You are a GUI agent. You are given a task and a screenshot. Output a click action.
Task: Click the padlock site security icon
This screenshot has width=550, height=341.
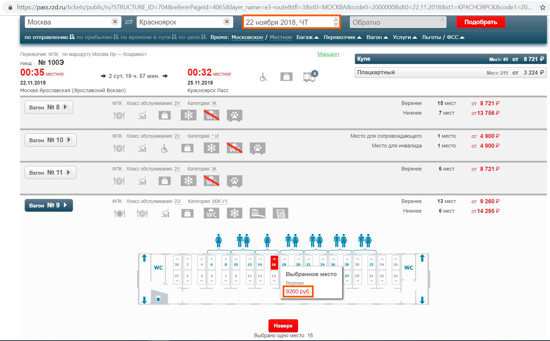coord(10,7)
